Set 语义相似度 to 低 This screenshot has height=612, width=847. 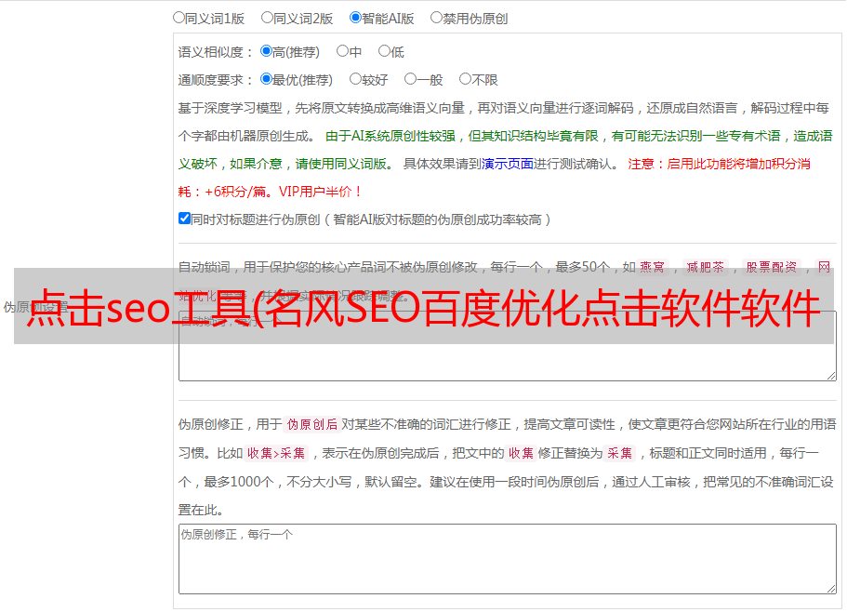coord(384,51)
